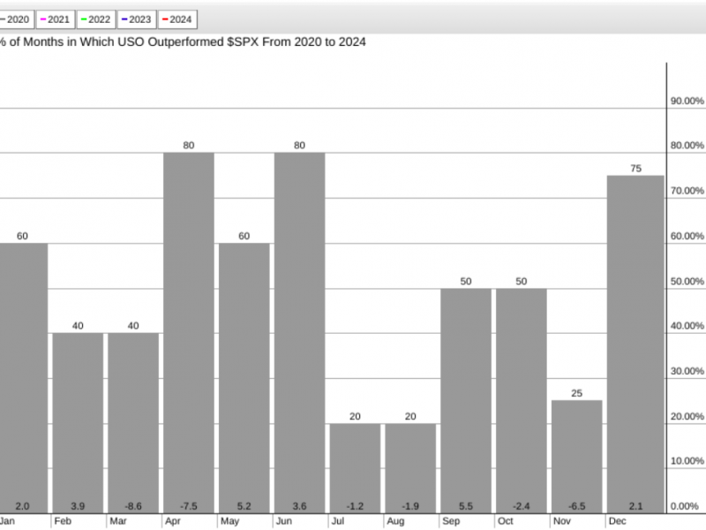
Task: Select the April bar in the chart
Action: tap(189, 333)
